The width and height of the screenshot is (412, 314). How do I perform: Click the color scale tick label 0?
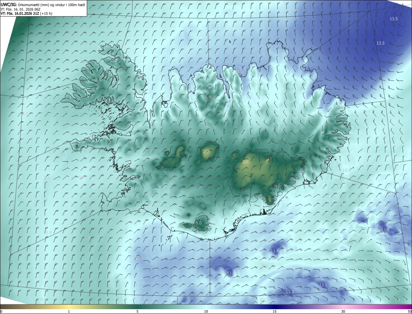coord(1,311)
